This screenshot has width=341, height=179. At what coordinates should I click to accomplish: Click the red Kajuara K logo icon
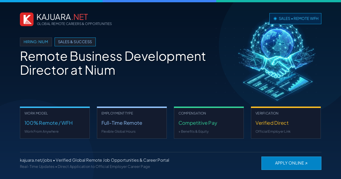pos(27,19)
